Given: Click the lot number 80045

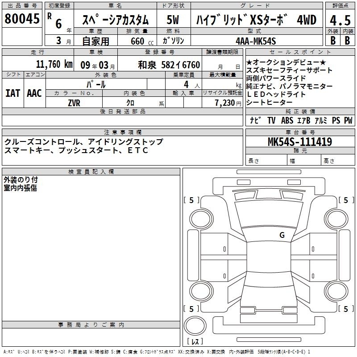Looking at the screenshot, I should click(21, 19).
